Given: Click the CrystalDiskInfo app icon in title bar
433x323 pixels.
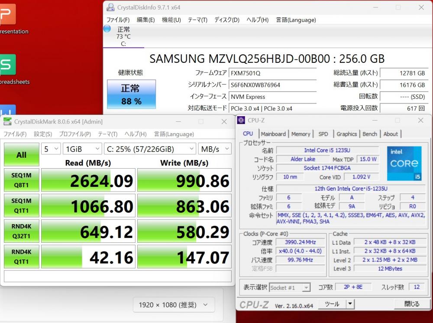Looking at the screenshot, I should (110, 7).
